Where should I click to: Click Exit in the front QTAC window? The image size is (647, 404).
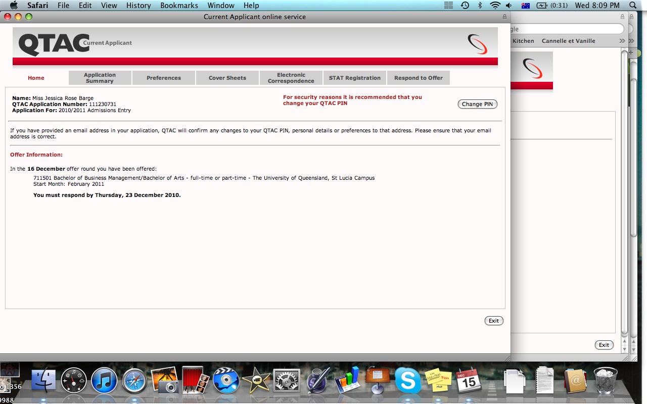click(x=494, y=321)
